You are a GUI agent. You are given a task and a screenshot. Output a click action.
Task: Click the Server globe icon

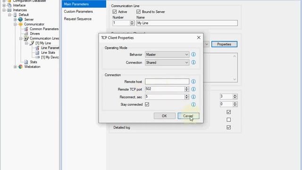point(21,19)
